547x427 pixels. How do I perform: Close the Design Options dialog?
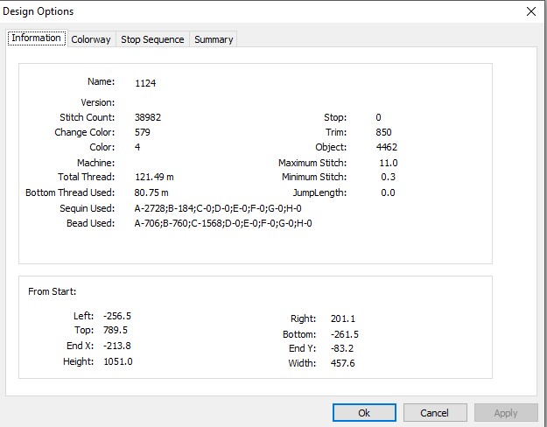tap(531, 11)
